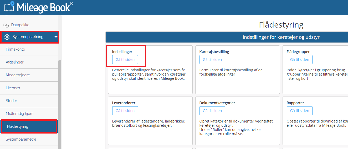Collapse the Systemopsætning chevron arrow

[56, 37]
